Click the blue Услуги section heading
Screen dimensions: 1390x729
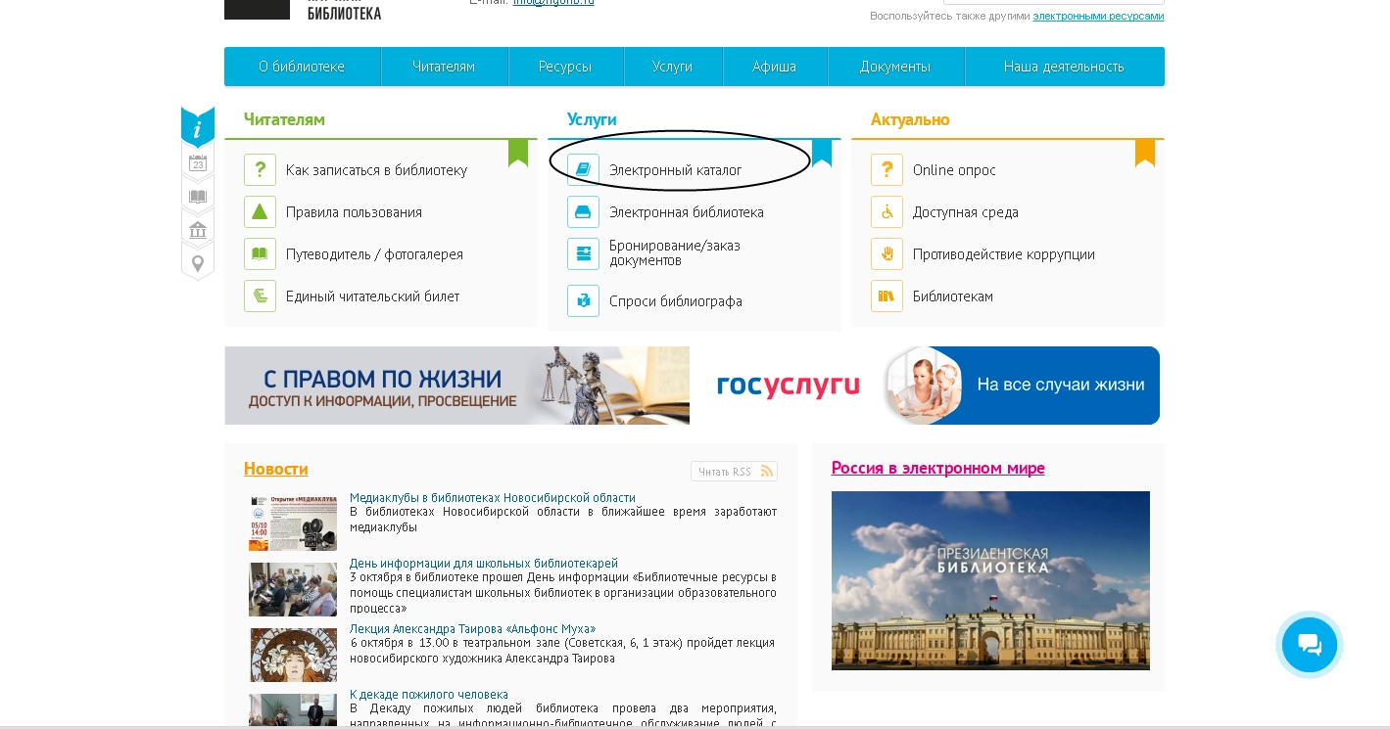(x=592, y=119)
